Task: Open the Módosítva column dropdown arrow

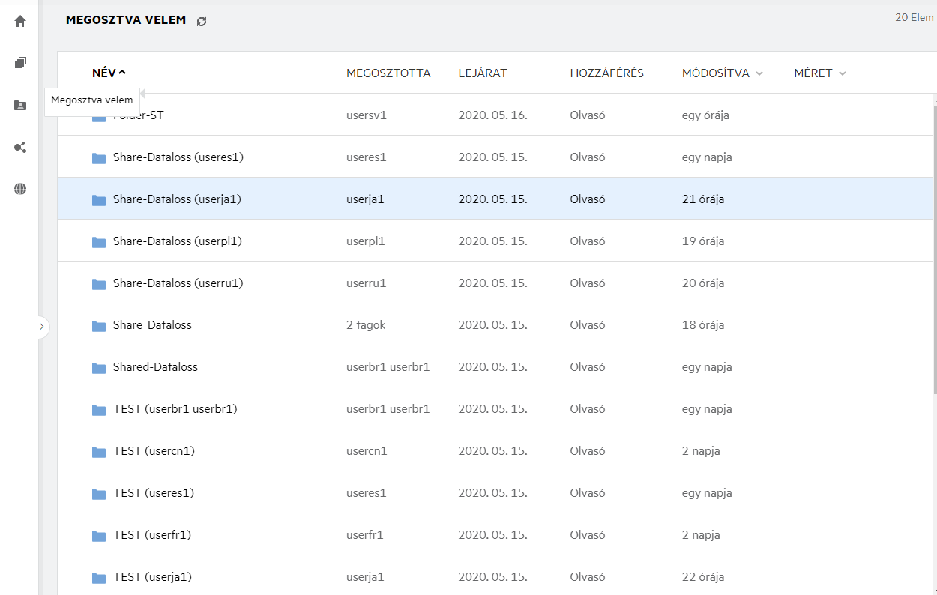Action: 759,73
